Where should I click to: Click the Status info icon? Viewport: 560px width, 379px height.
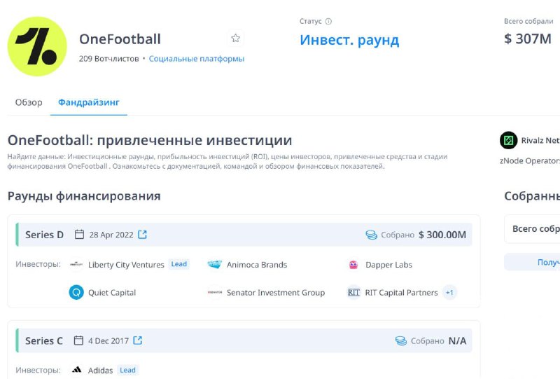[328, 22]
